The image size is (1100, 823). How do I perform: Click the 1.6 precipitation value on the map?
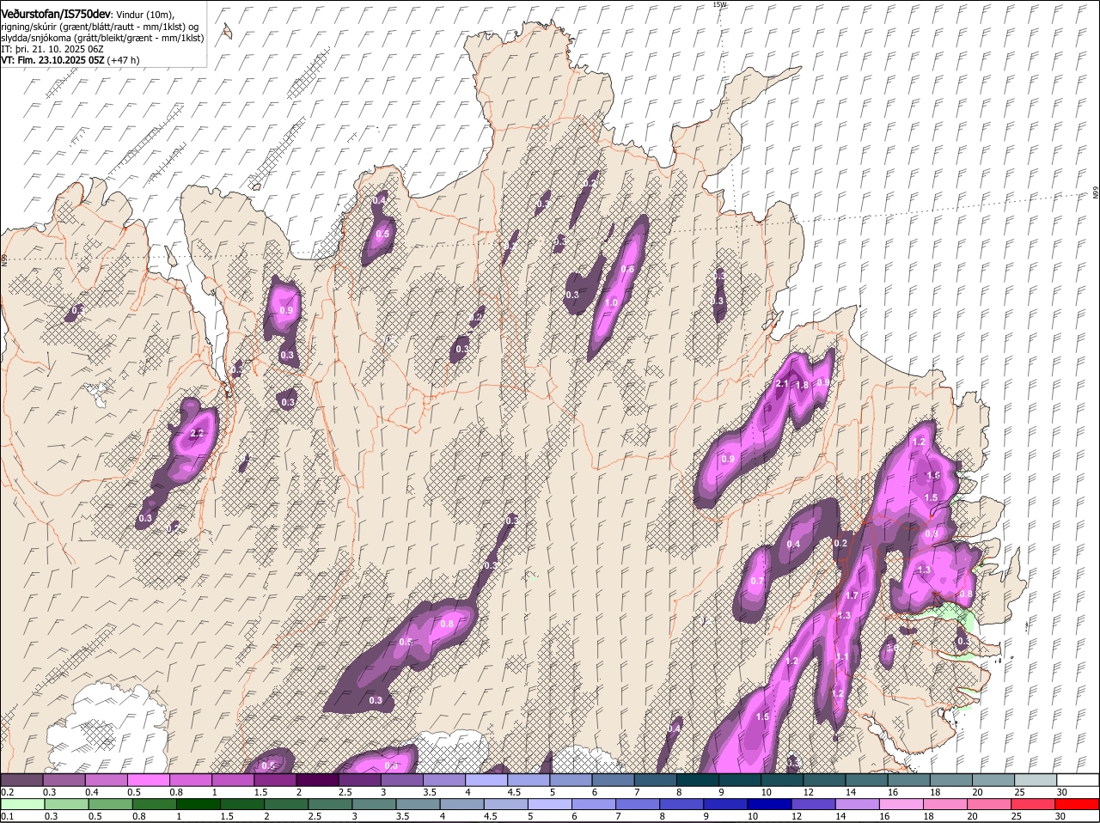tap(934, 475)
